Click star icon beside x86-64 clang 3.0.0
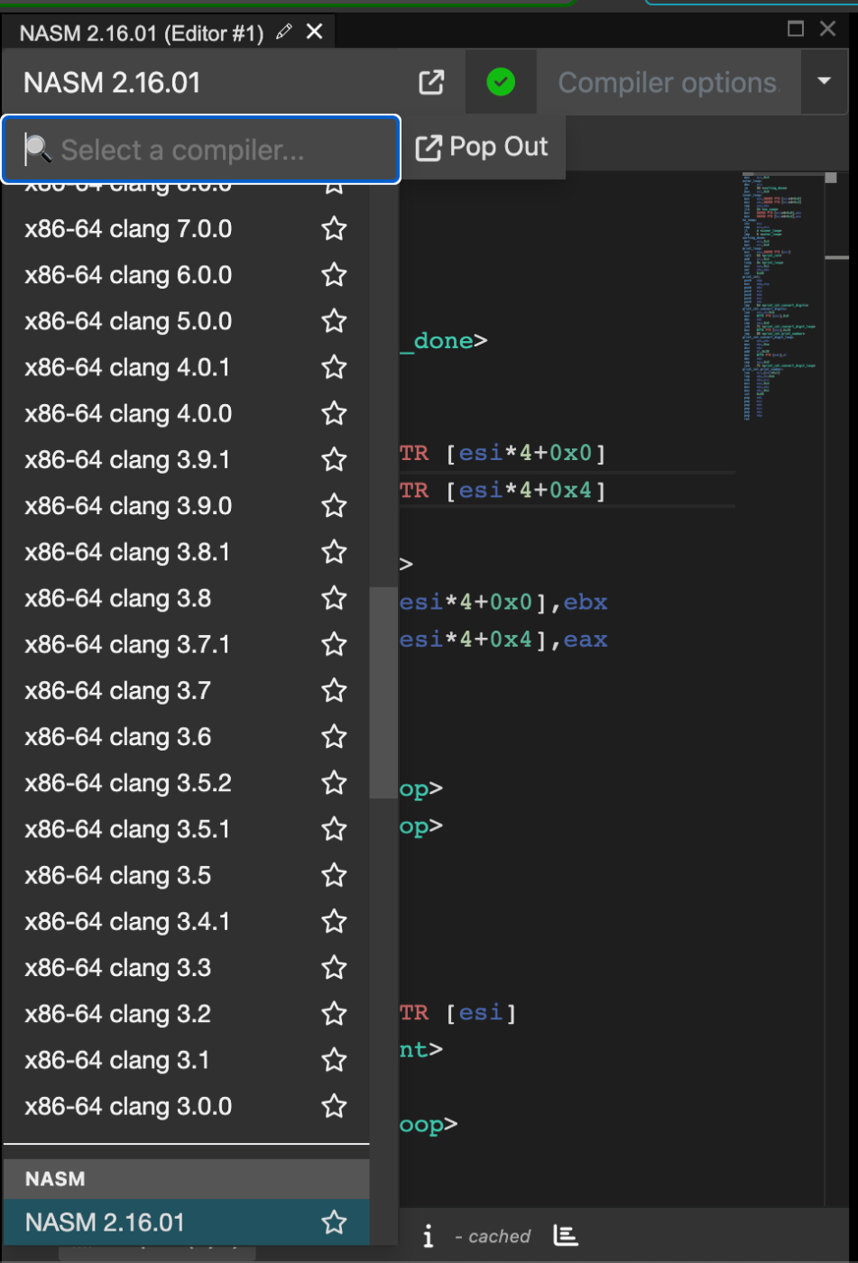 [x=334, y=1107]
